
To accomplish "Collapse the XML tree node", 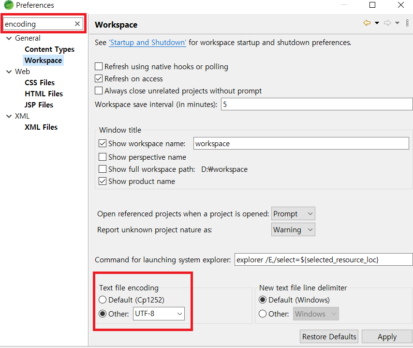I will 9,116.
